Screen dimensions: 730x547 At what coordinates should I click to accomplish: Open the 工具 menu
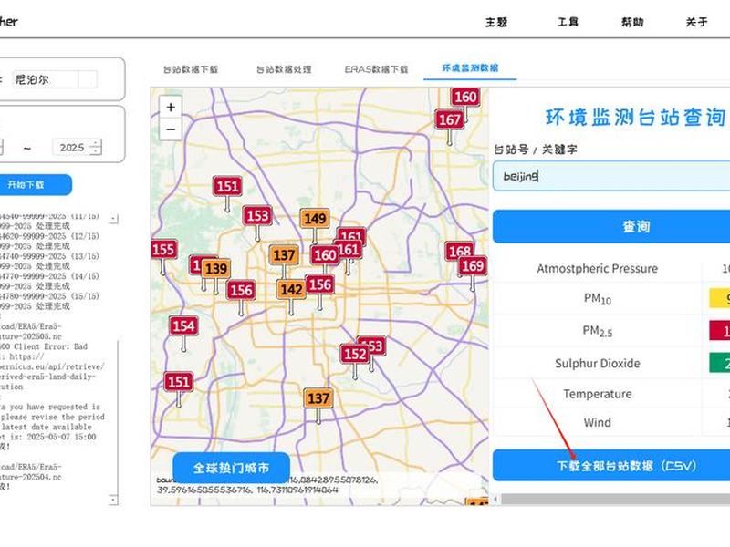coord(568,22)
